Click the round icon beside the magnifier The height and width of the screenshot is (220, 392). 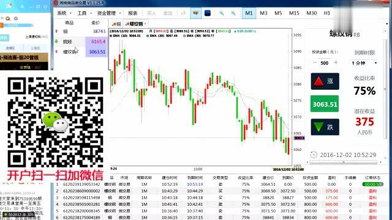[16, 18]
